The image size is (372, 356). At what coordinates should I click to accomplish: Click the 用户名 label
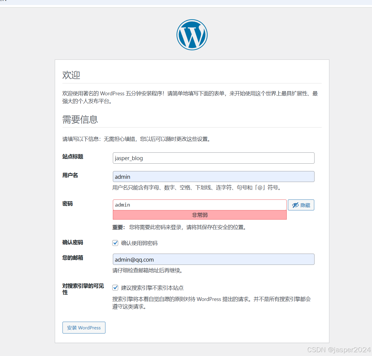pyautogui.click(x=70, y=175)
